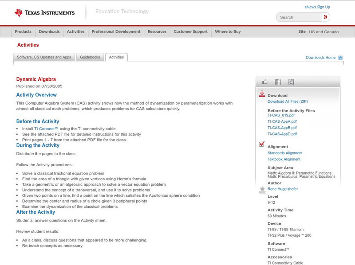355x265 pixels.
Task: Click the red download arrow icon
Action: click(x=262, y=94)
